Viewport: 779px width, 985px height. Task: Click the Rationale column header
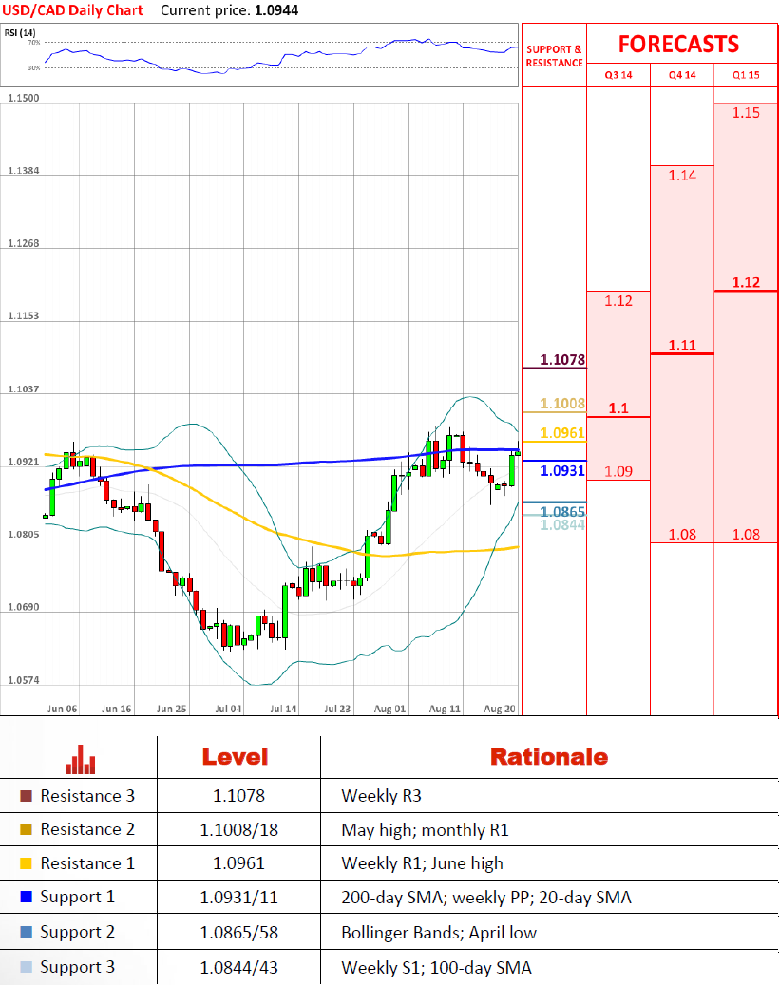coord(548,757)
